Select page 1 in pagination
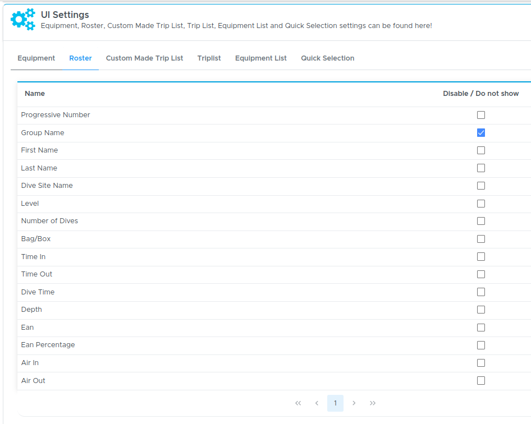Image resolution: width=531 pixels, height=424 pixels. pos(335,403)
